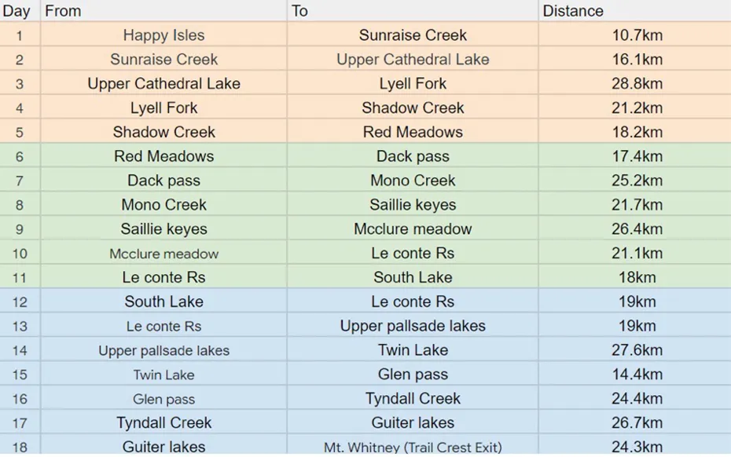Select the Mt. Whitney (Trail Crest Exit) cell

point(413,447)
